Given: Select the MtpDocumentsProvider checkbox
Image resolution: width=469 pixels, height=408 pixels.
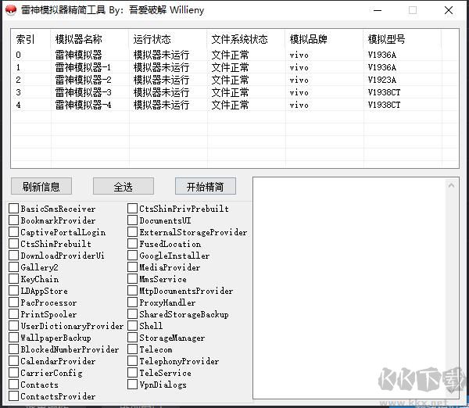Looking at the screenshot, I should pyautogui.click(x=133, y=291).
